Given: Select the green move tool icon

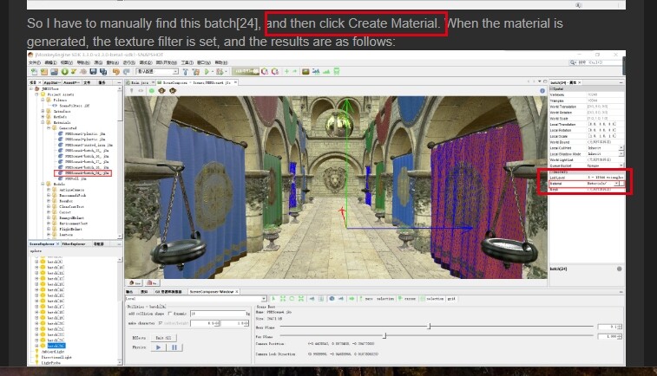Looking at the screenshot, I should 283,299.
